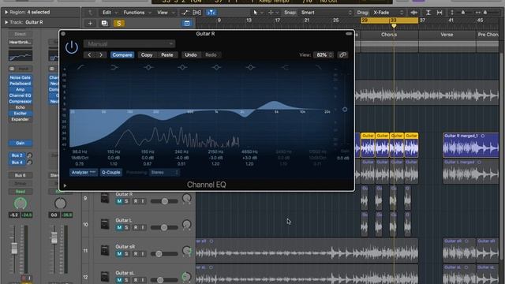Click the vertical auto zoom icon
This screenshot has width=505, height=284.
pyautogui.click(x=428, y=13)
